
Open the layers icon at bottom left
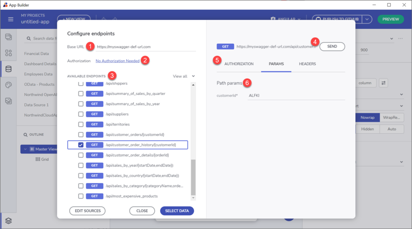click(8, 221)
